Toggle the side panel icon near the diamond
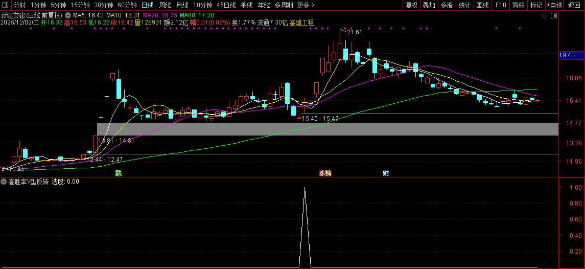585x269 pixels. (553, 16)
